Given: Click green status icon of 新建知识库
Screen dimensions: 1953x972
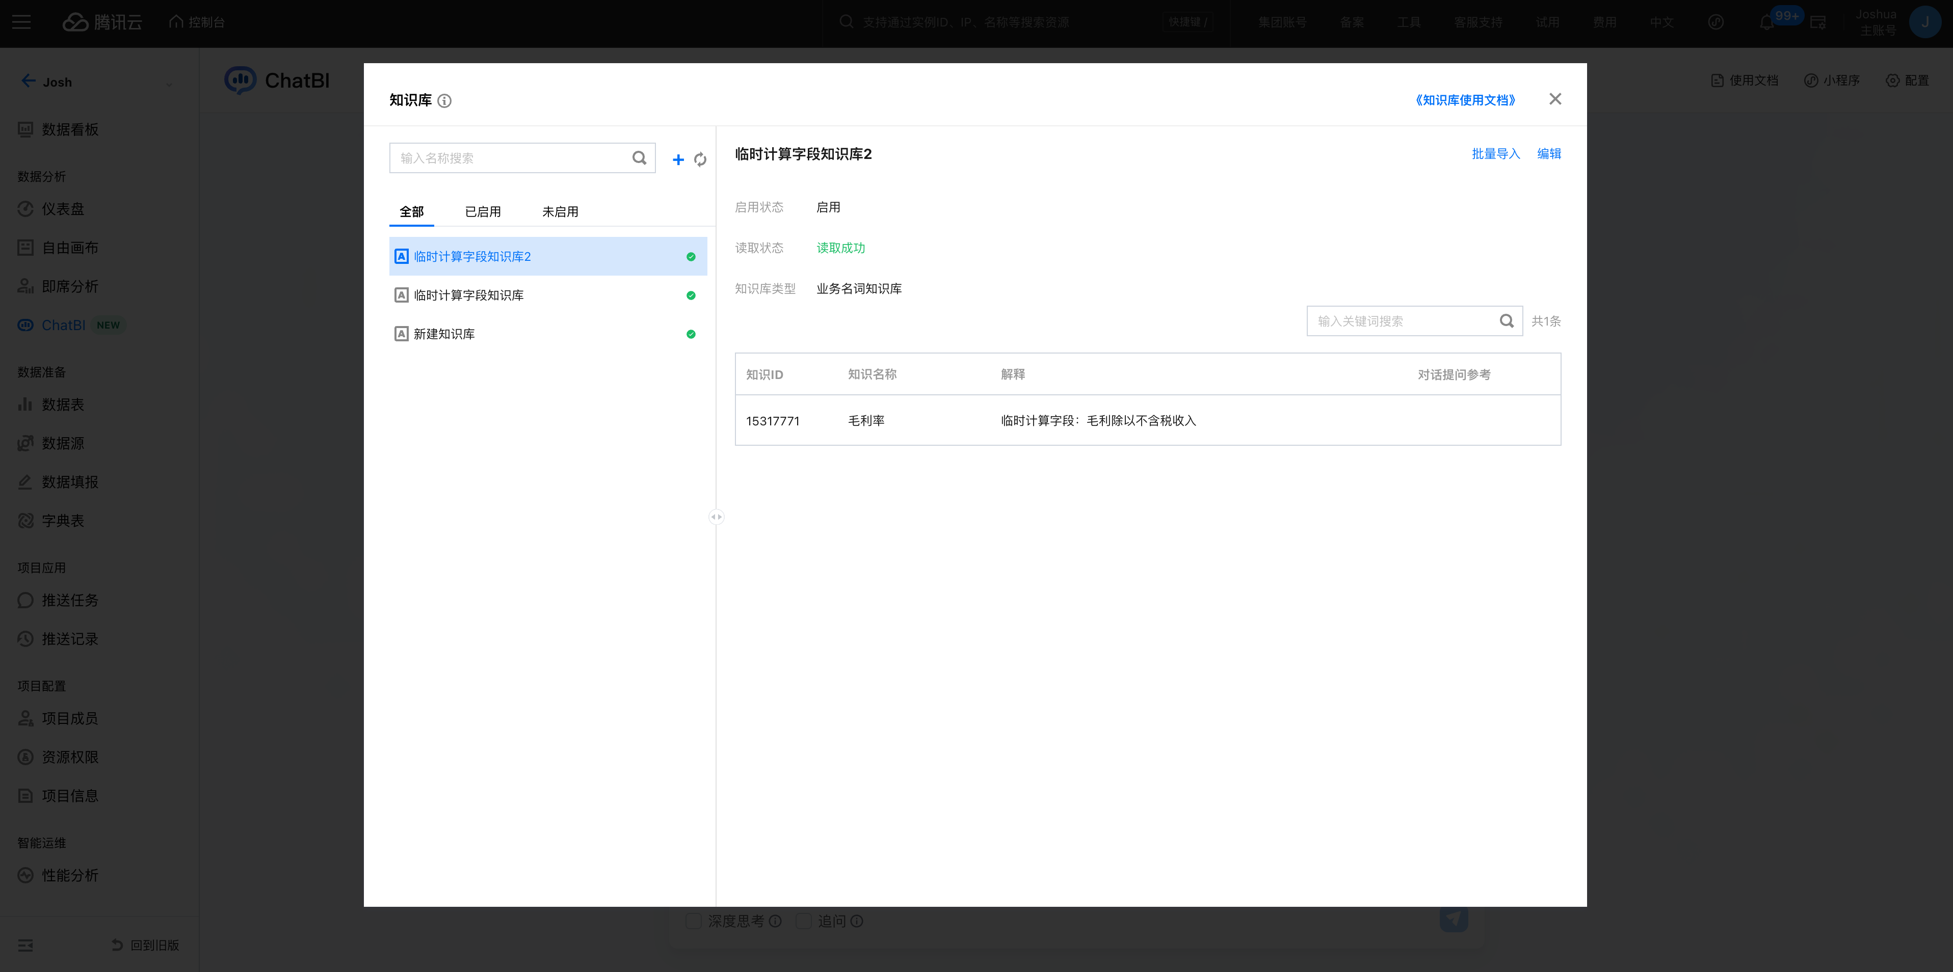Looking at the screenshot, I should click(x=691, y=334).
